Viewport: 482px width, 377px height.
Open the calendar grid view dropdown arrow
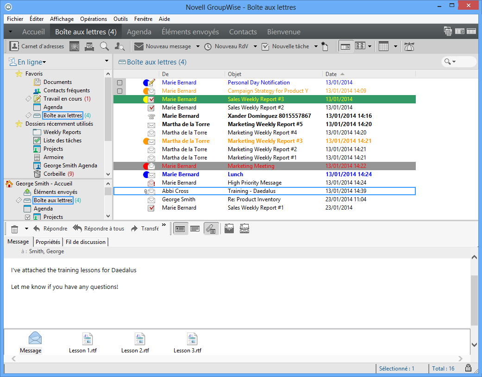pyautogui.click(x=395, y=46)
